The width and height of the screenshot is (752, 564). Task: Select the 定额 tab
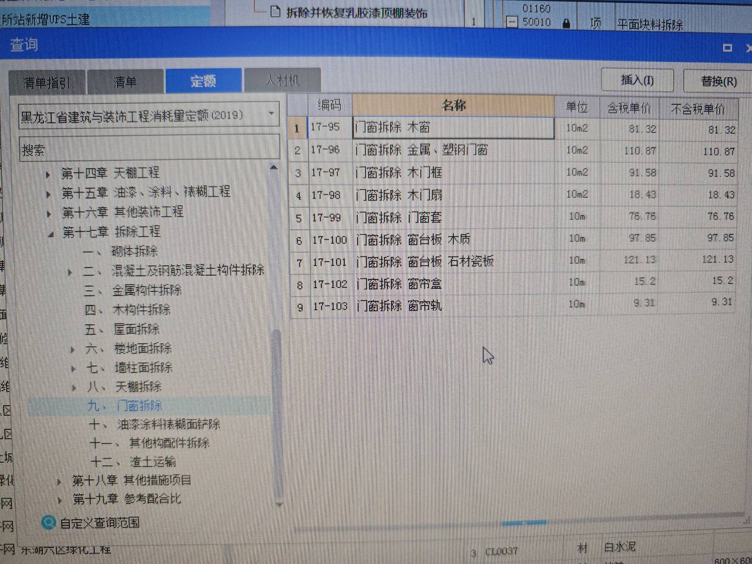click(203, 81)
